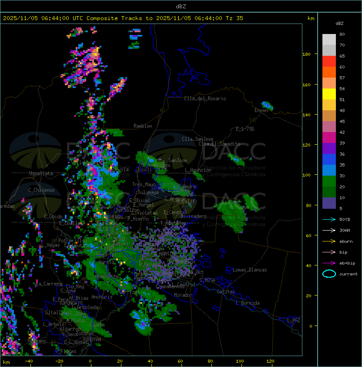Click the cyan 'current' ellipse icon

(329, 274)
